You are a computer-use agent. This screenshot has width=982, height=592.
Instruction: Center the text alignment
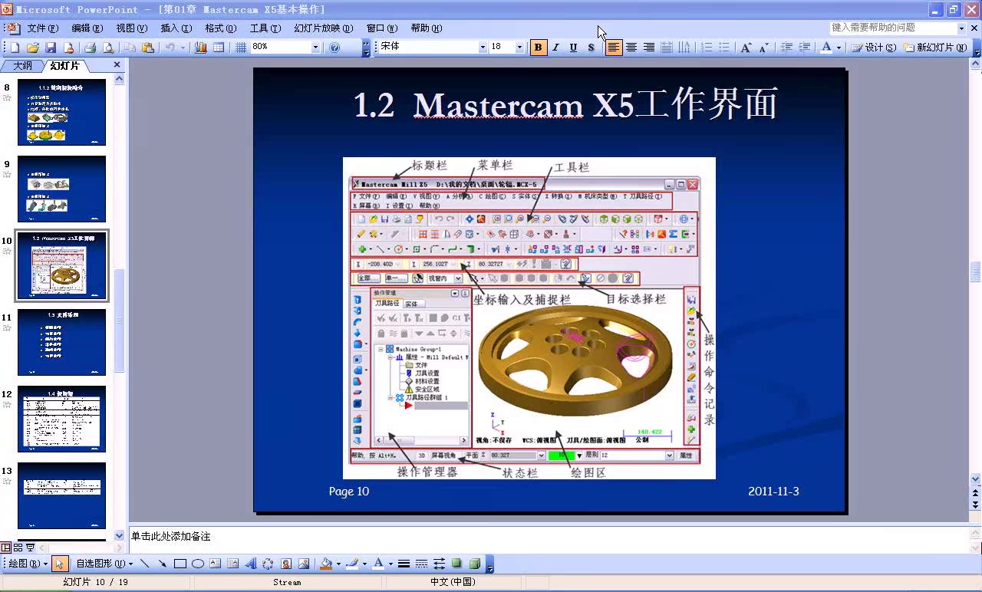(631, 48)
